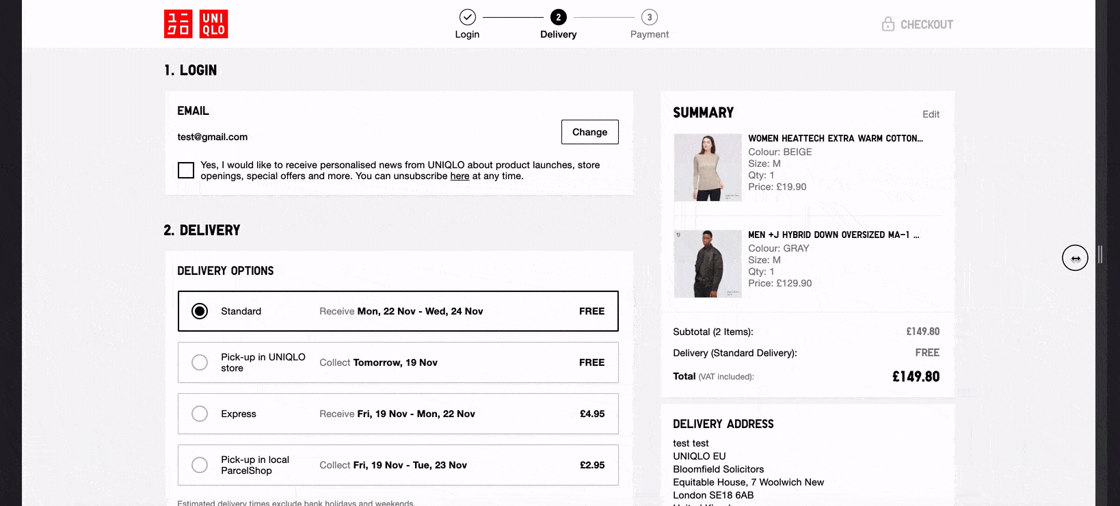Viewport: 1120px width, 506px height.
Task: Click the Colour: GRAY text
Action: (x=779, y=248)
